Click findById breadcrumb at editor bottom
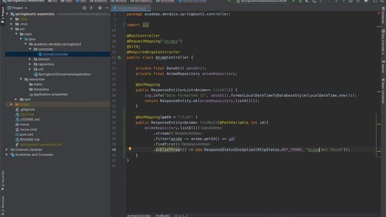The width and height of the screenshot is (386, 217). click(162, 216)
